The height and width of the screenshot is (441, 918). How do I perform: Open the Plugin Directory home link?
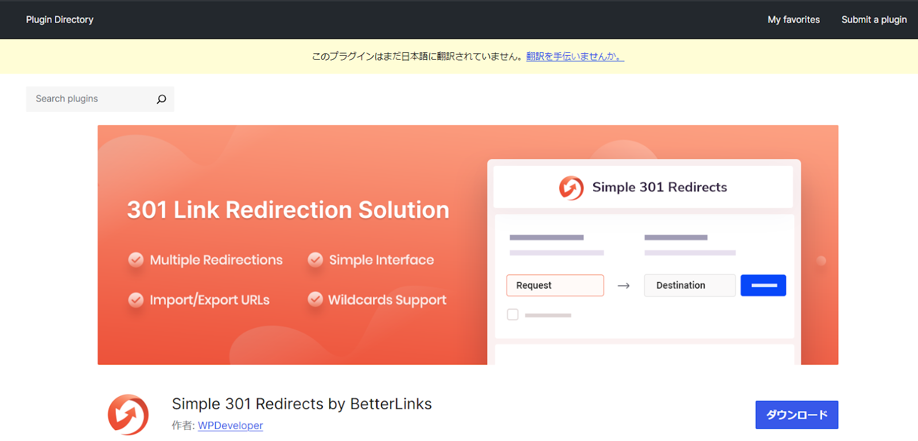(60, 20)
